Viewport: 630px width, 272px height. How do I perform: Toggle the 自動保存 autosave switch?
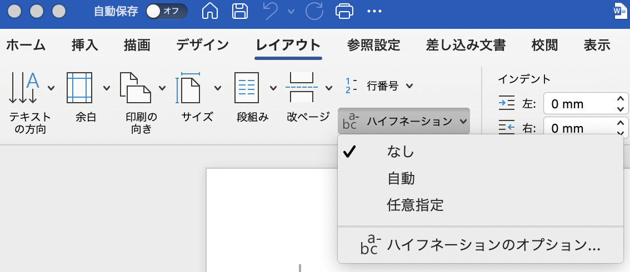[x=166, y=11]
